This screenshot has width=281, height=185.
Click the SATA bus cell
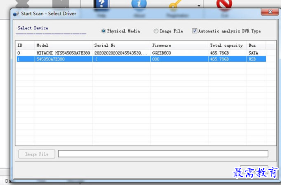[253, 53]
